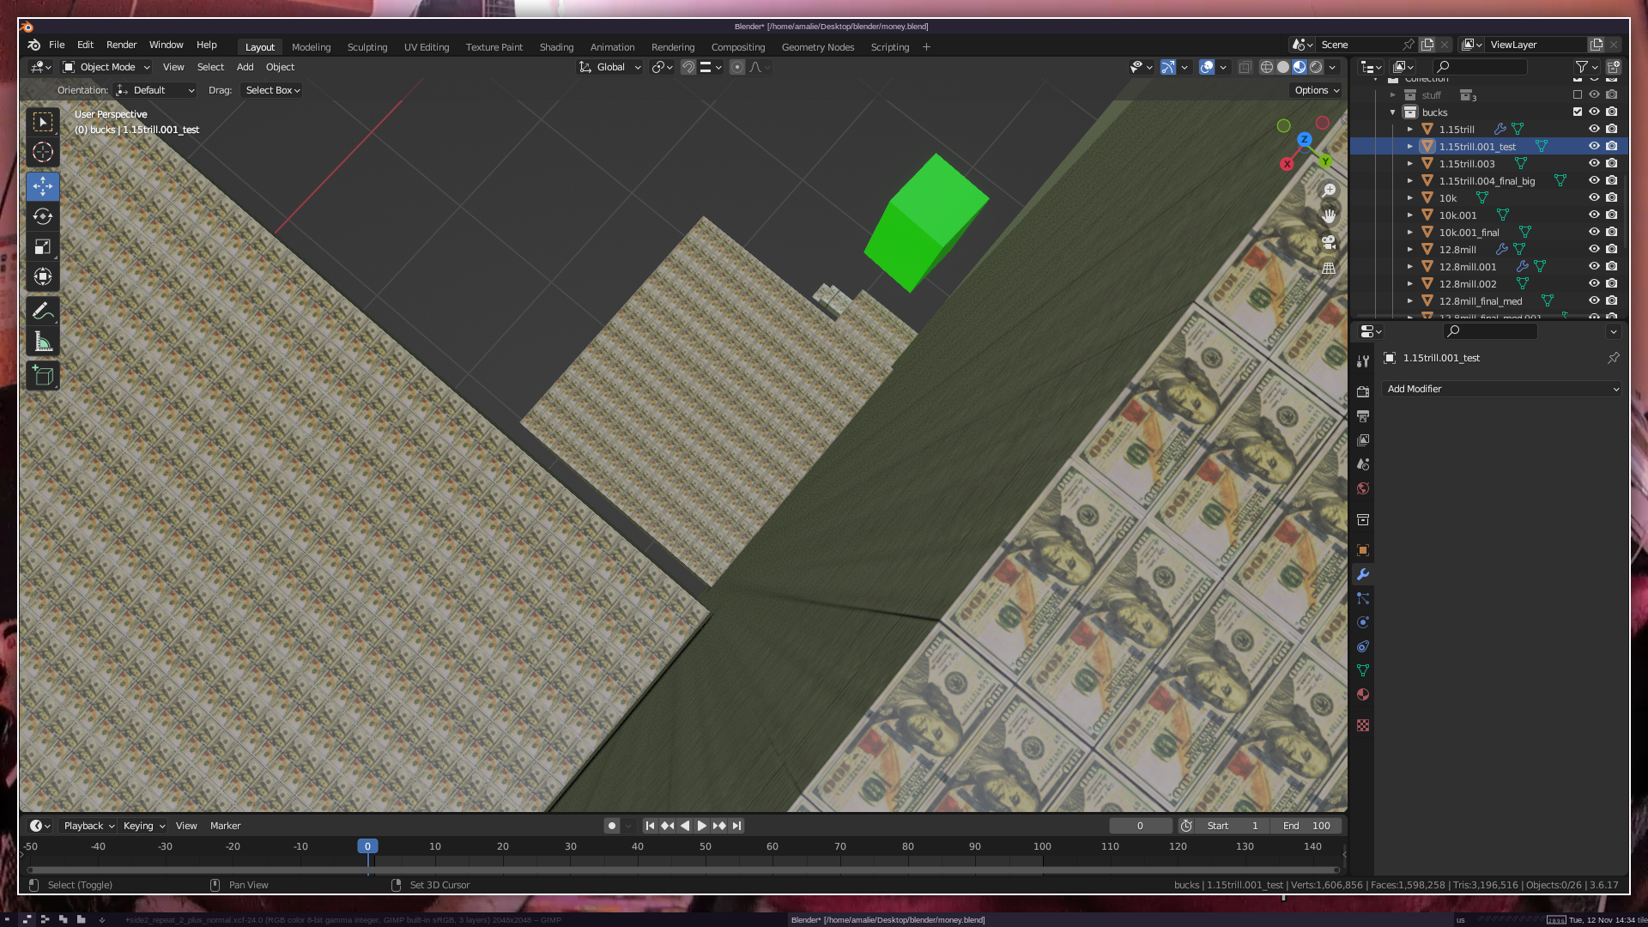
Task: Open the Material properties tab
Action: point(1363,694)
